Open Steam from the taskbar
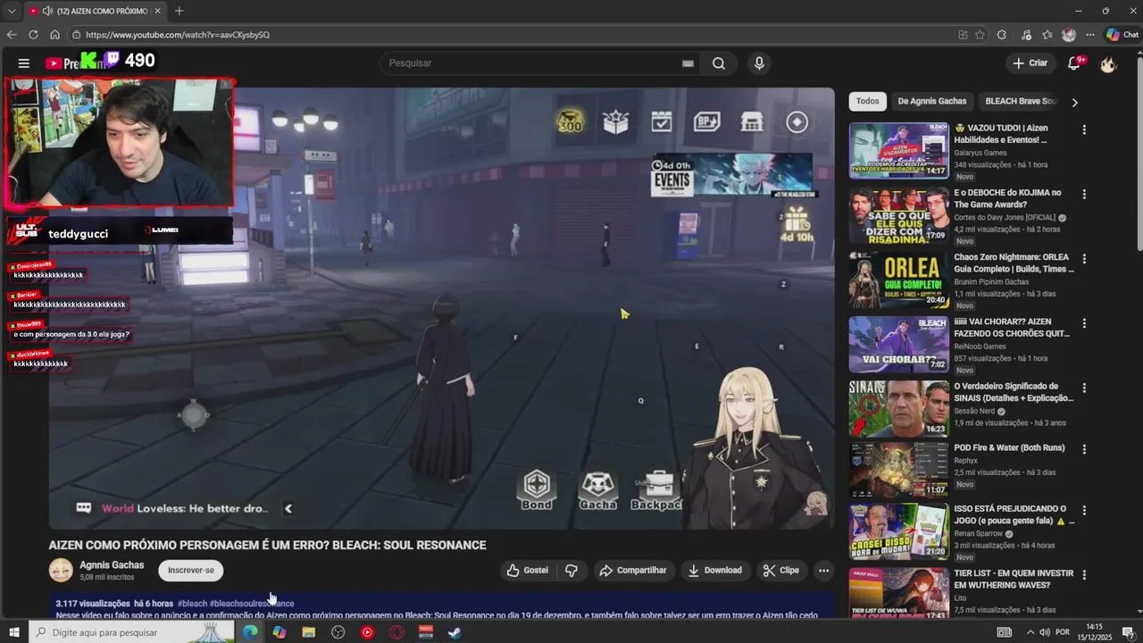 point(455,632)
